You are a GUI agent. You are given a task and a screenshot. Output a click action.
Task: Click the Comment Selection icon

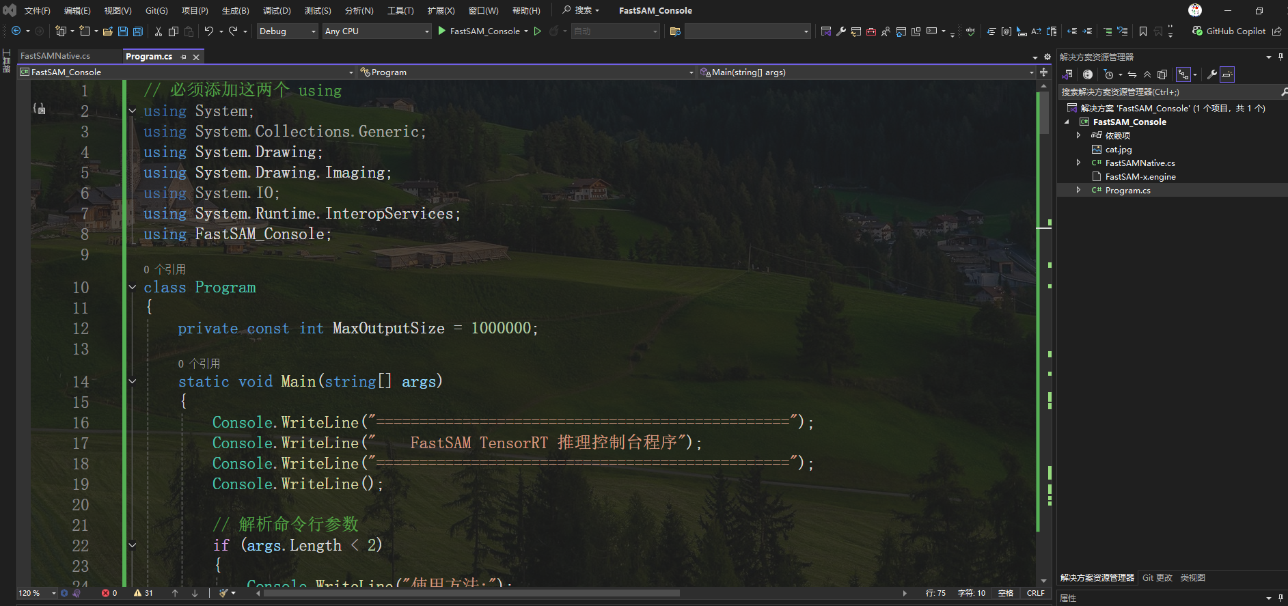click(x=1108, y=31)
